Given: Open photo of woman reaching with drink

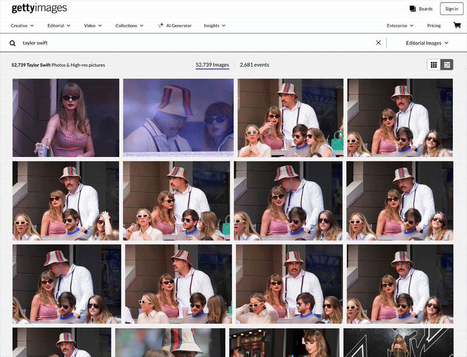Looking at the screenshot, I should click(66, 118).
